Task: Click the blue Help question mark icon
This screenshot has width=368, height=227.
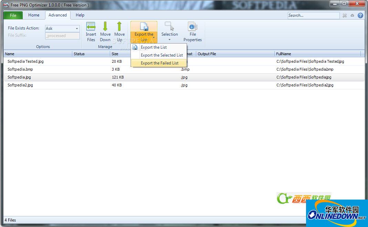Action: click(360, 15)
